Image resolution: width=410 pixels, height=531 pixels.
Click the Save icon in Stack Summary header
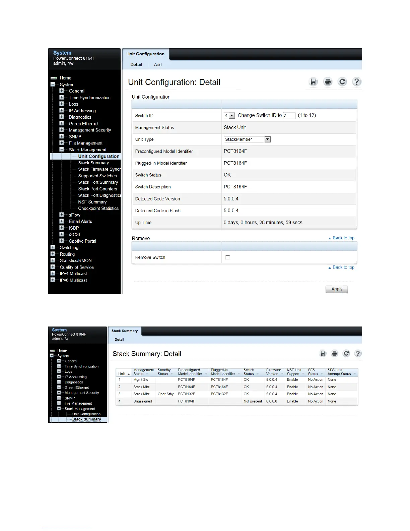pos(323,353)
